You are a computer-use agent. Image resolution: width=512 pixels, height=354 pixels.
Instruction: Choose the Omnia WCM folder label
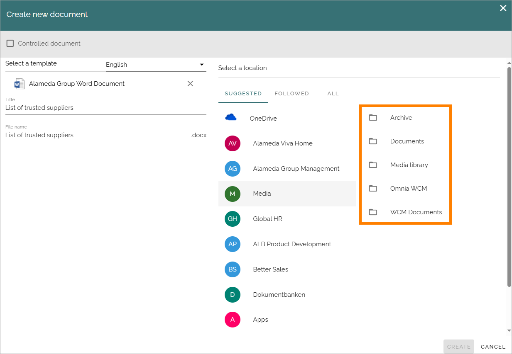click(409, 189)
